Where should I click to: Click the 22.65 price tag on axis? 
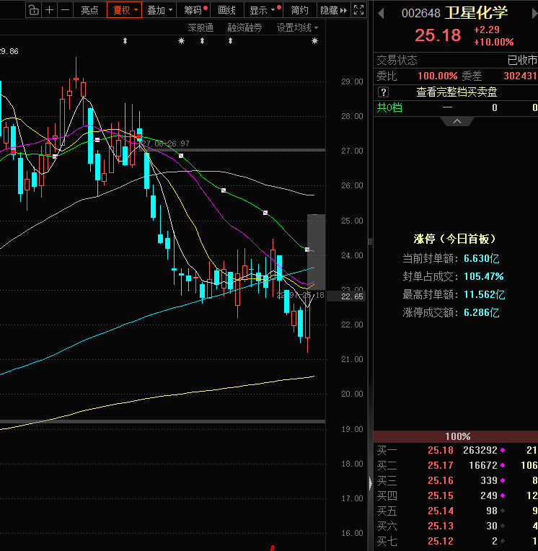[346, 296]
